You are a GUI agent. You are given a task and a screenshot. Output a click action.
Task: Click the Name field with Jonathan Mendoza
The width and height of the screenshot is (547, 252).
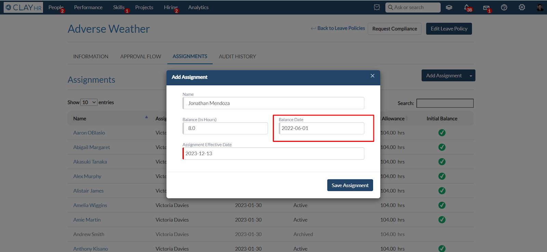[x=273, y=103]
